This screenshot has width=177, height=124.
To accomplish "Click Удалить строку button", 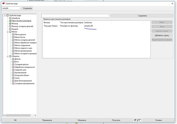I will coord(162,31).
